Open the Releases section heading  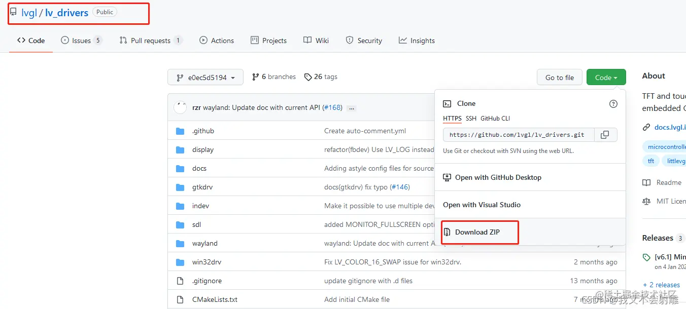(x=658, y=238)
